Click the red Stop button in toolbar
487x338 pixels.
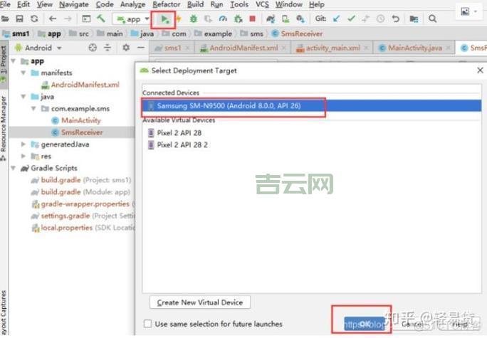[x=251, y=19]
